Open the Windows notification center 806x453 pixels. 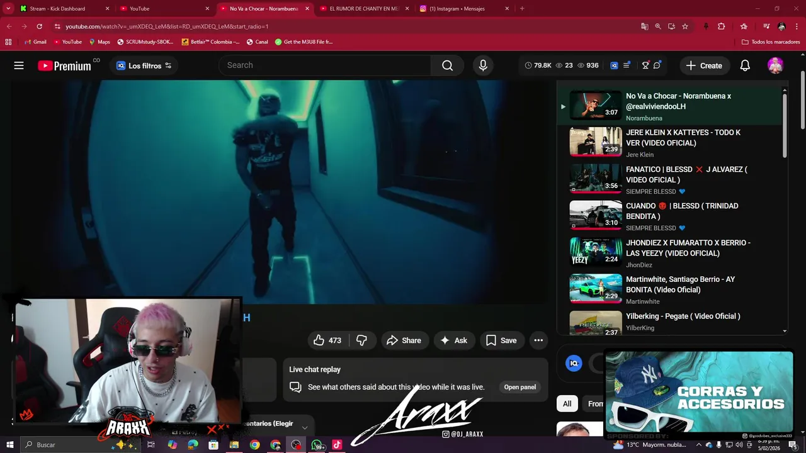coord(793,445)
